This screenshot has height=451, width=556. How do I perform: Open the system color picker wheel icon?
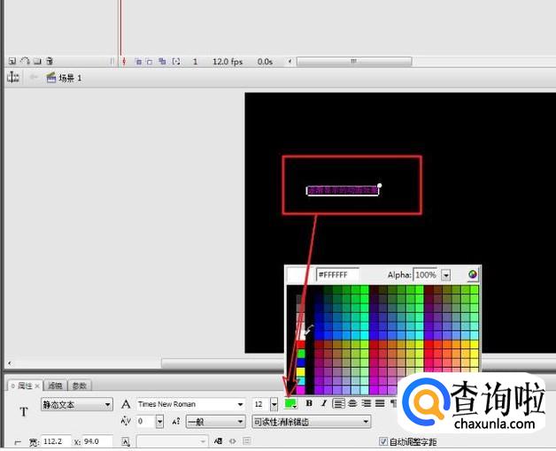pyautogui.click(x=473, y=275)
